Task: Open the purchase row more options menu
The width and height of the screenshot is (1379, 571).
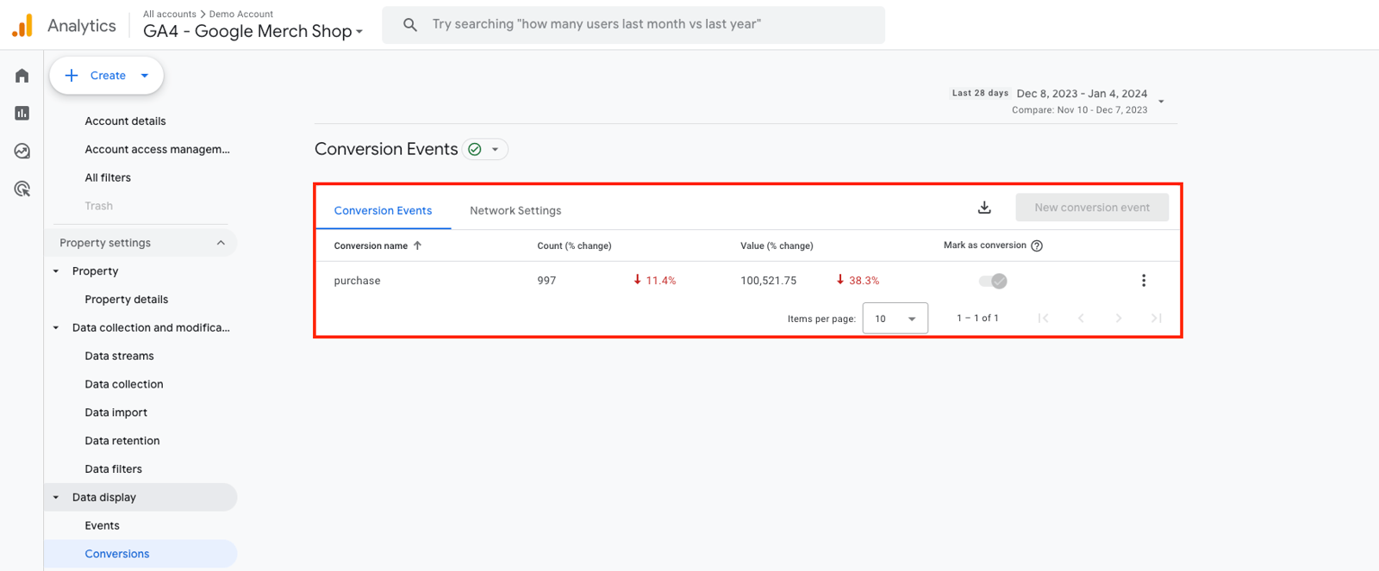Action: pyautogui.click(x=1144, y=281)
